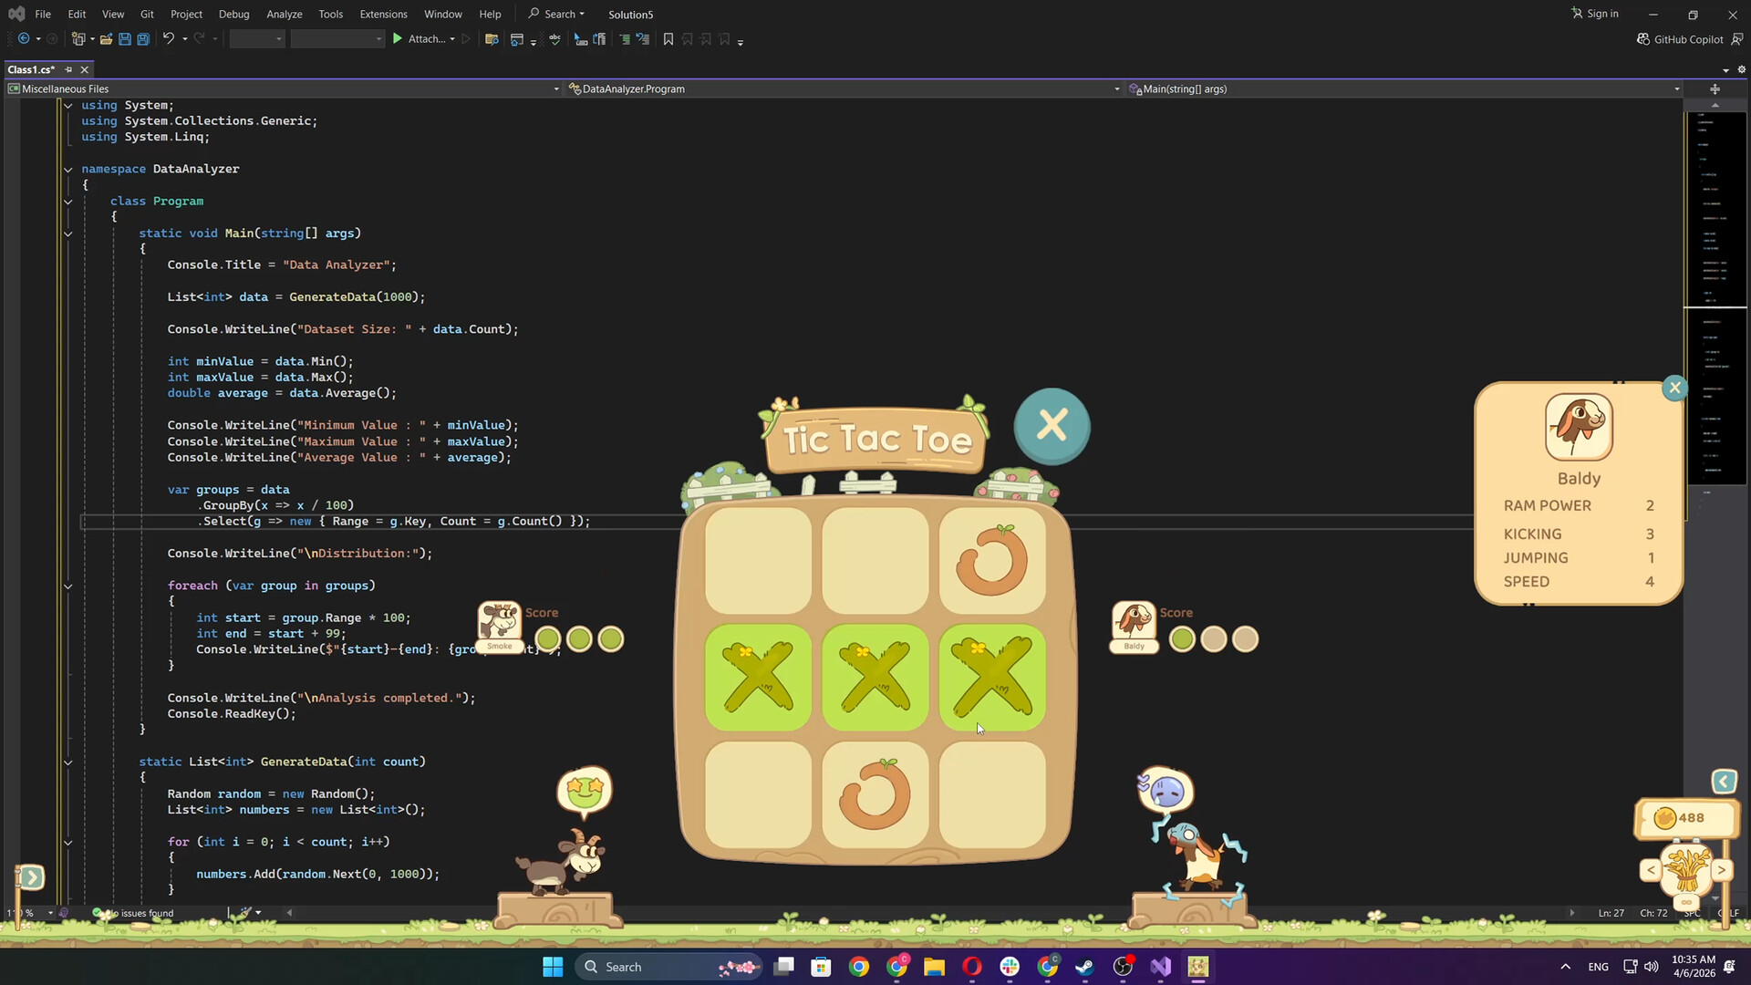This screenshot has width=1751, height=985.
Task: Click the bottom-left empty Tic Tac Toe cell
Action: 758,794
